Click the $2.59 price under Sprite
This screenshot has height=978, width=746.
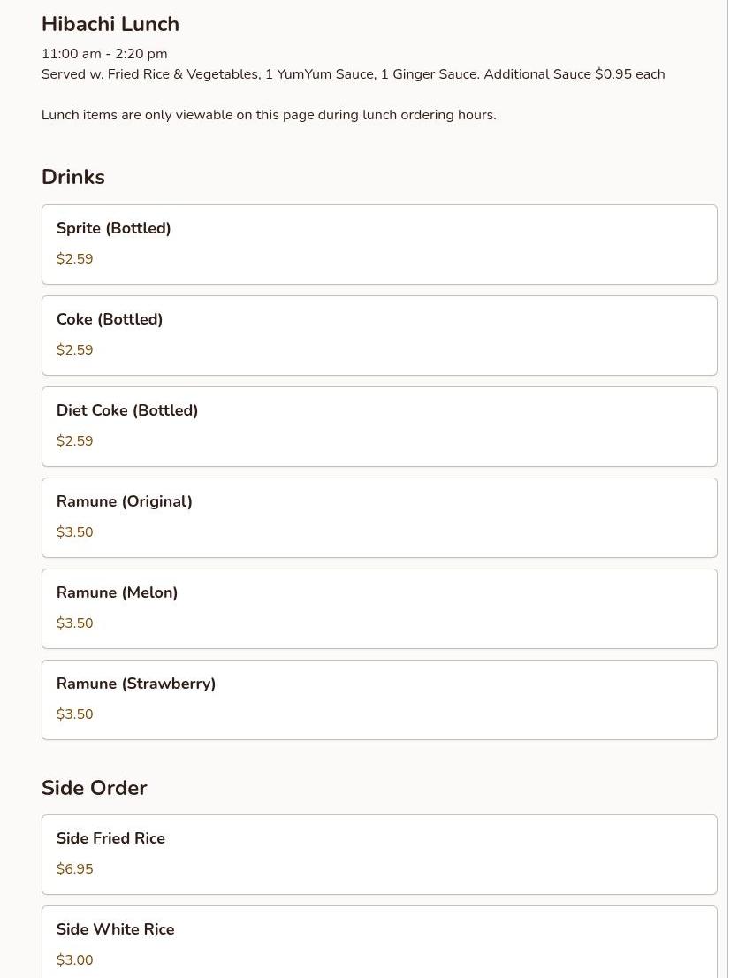75,259
